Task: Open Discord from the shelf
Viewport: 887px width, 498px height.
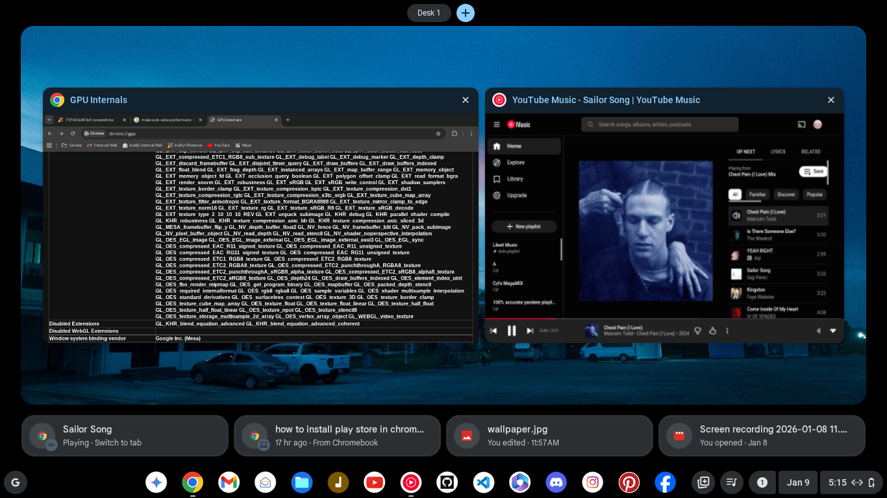Action: 556,482
